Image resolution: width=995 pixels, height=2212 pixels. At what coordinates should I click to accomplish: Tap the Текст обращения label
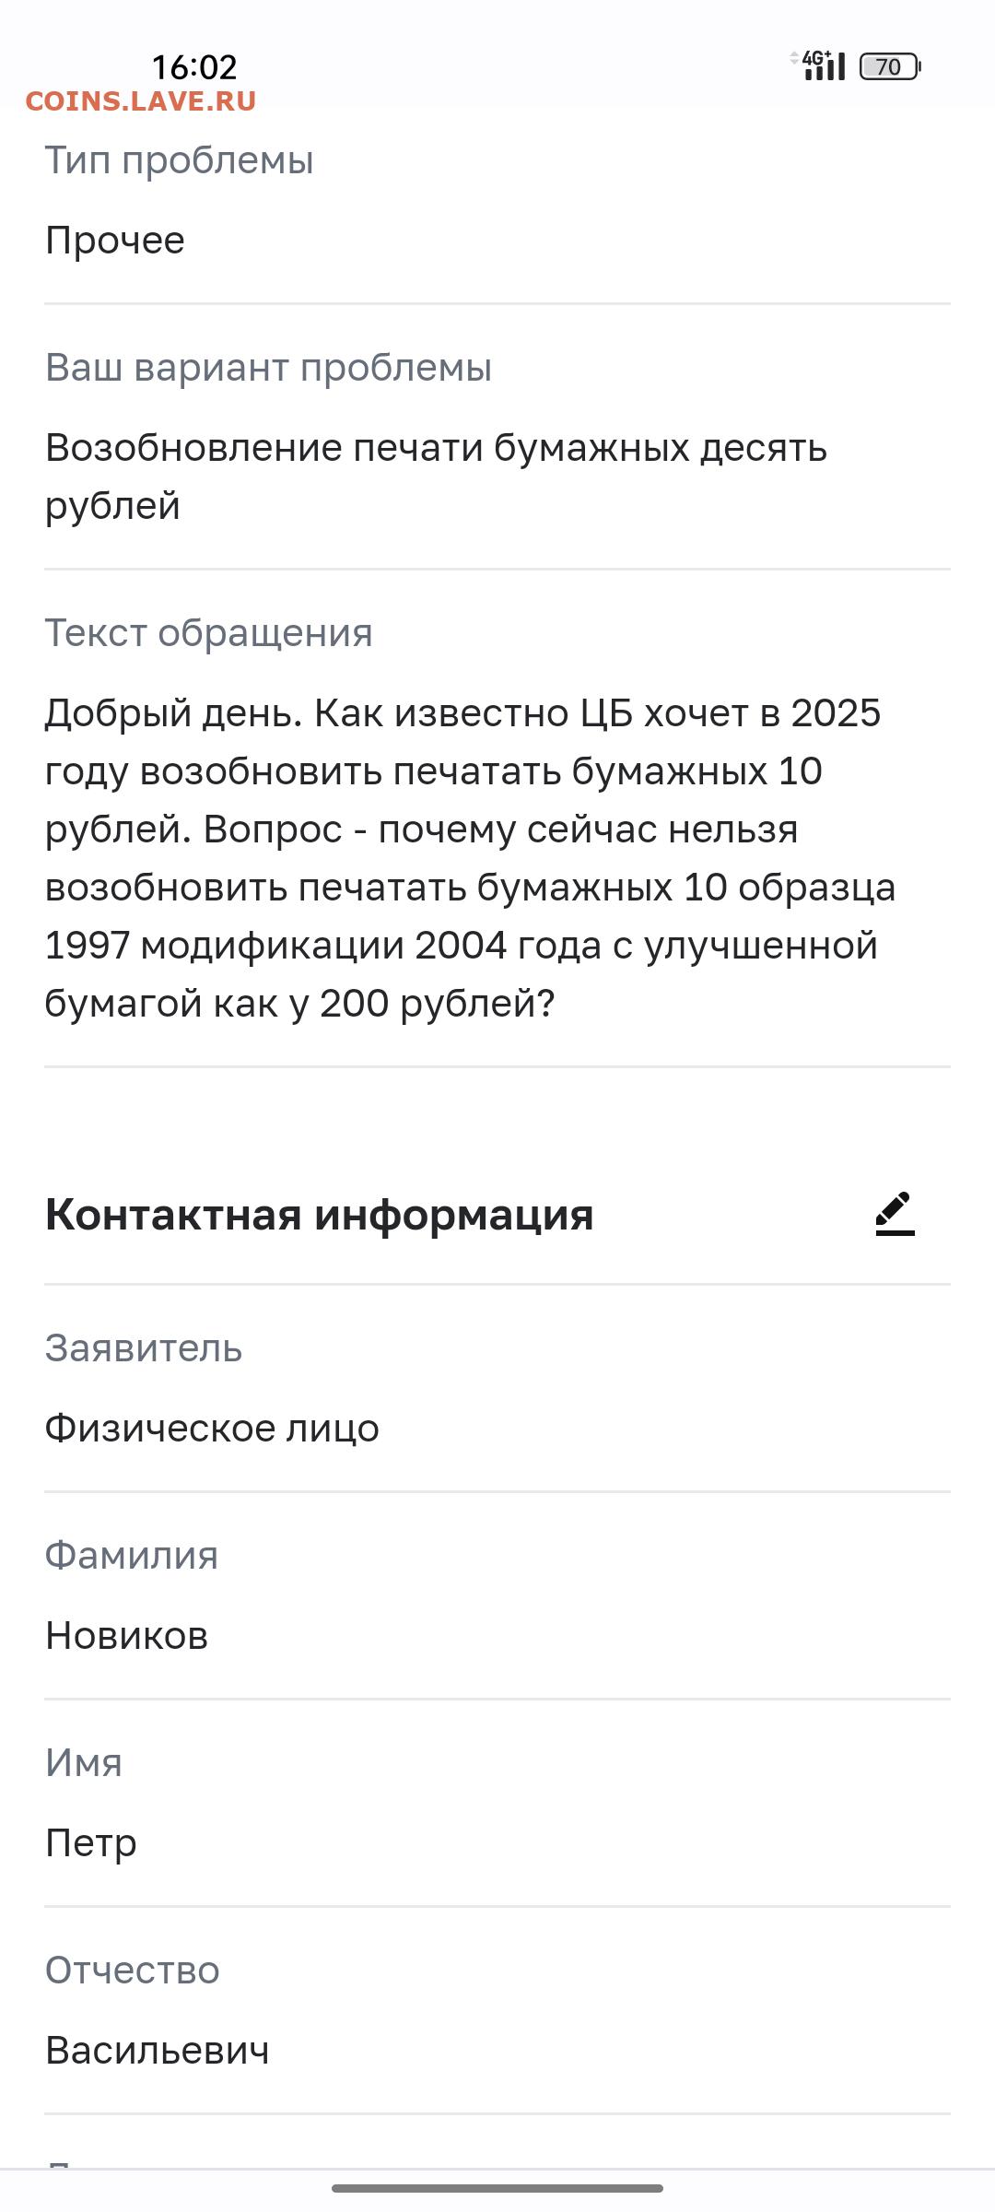click(x=209, y=633)
